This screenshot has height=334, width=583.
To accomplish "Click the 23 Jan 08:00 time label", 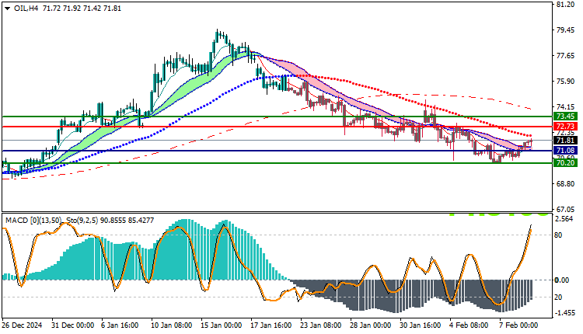I will pyautogui.click(x=321, y=325).
